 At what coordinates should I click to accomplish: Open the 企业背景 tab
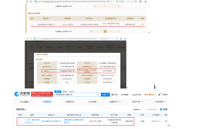[x=25, y=102]
